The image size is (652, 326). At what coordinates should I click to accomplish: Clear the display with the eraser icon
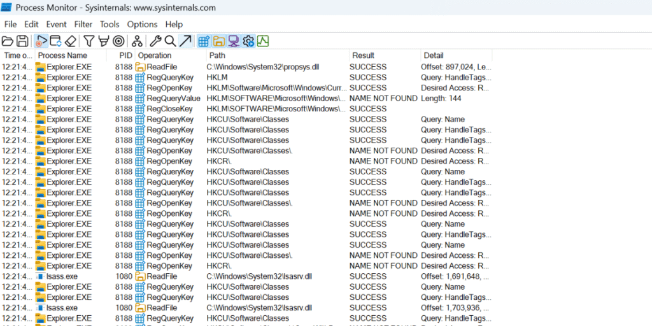[71, 41]
